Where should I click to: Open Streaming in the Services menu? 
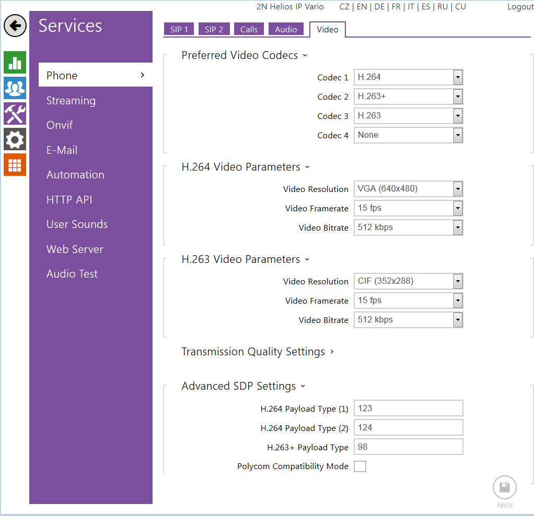click(x=71, y=101)
